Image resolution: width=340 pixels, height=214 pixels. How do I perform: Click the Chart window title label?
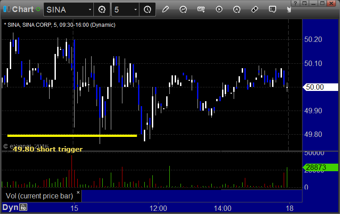pos(23,9)
